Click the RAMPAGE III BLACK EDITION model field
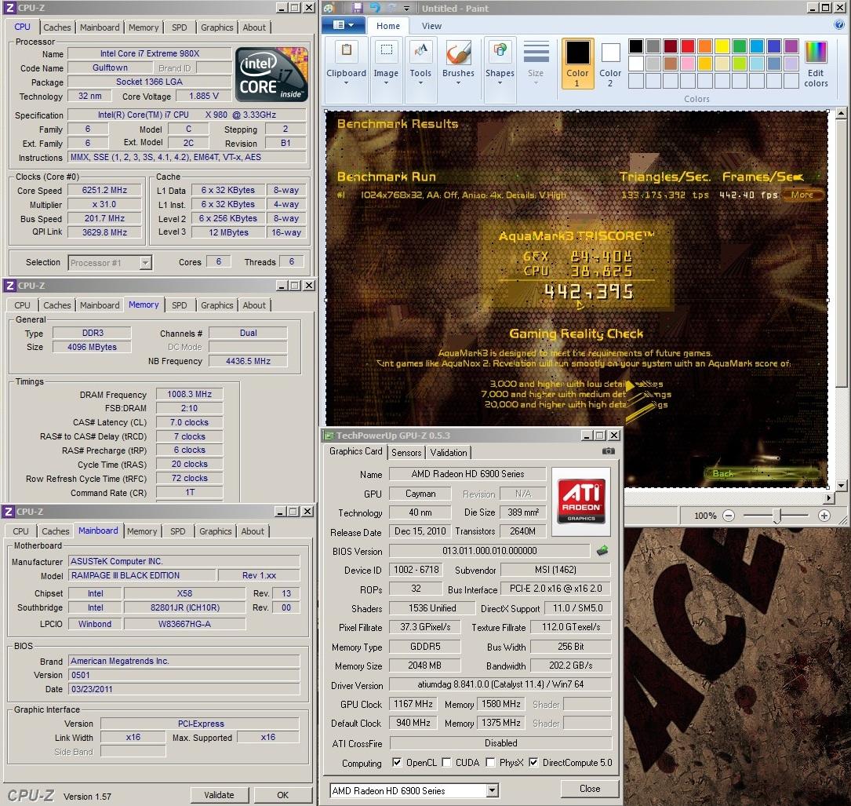 tap(142, 575)
